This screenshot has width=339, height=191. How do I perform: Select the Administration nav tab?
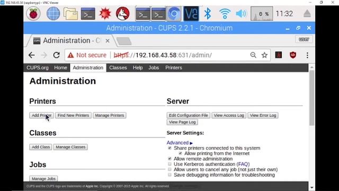(88, 68)
